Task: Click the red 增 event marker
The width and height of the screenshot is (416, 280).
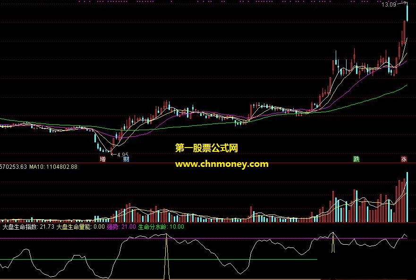Action: pos(102,159)
